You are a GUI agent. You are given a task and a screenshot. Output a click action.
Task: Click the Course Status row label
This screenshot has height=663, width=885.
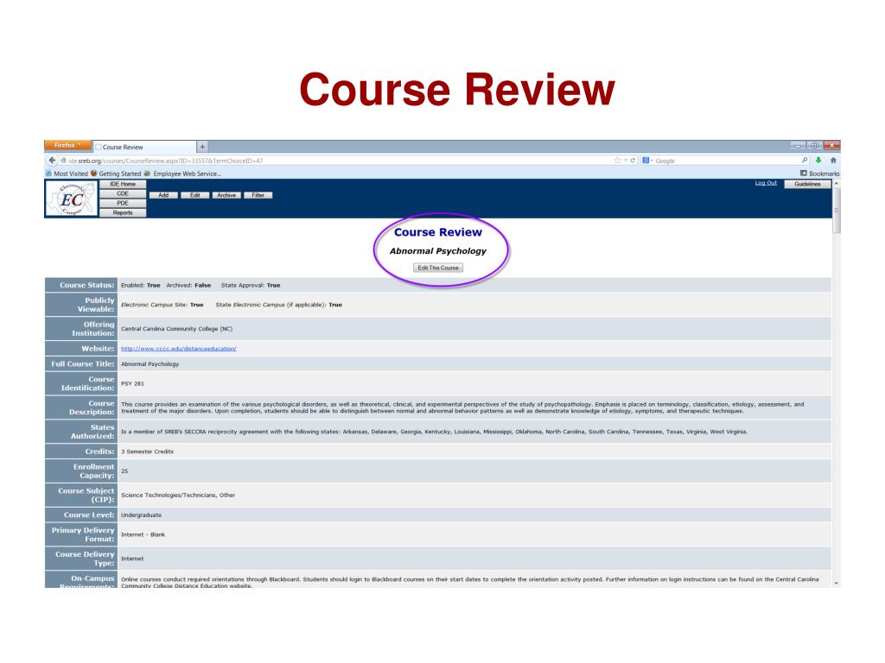pyautogui.click(x=80, y=285)
